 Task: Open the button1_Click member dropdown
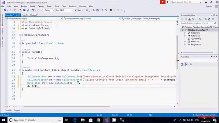[150, 18]
